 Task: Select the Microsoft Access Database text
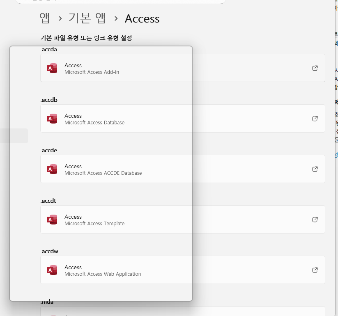(x=94, y=123)
